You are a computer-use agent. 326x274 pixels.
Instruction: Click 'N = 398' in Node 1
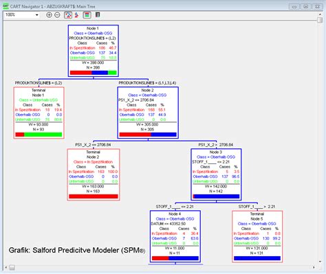pos(93,67)
